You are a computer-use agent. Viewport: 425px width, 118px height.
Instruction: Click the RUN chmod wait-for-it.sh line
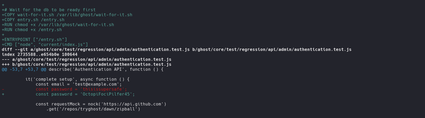(58, 25)
